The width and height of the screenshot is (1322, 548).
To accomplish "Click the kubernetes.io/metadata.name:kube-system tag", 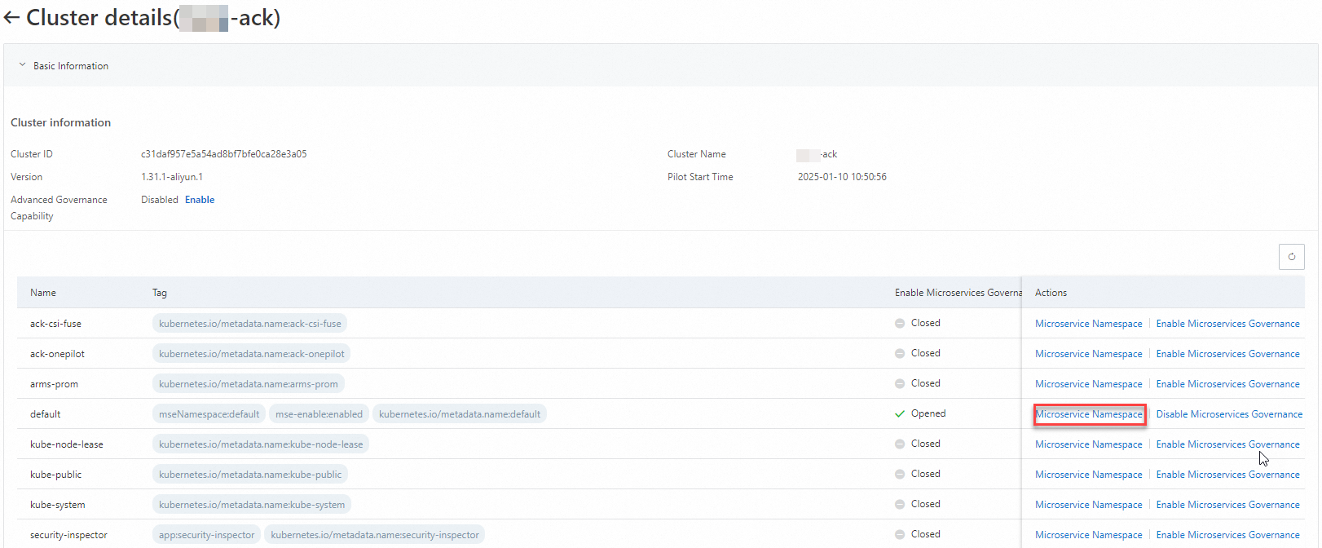I will 252,505.
